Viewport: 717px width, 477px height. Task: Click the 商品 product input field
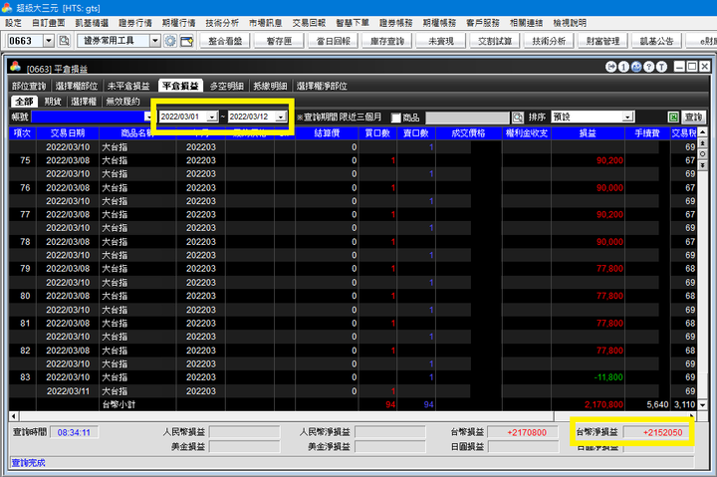pos(467,118)
